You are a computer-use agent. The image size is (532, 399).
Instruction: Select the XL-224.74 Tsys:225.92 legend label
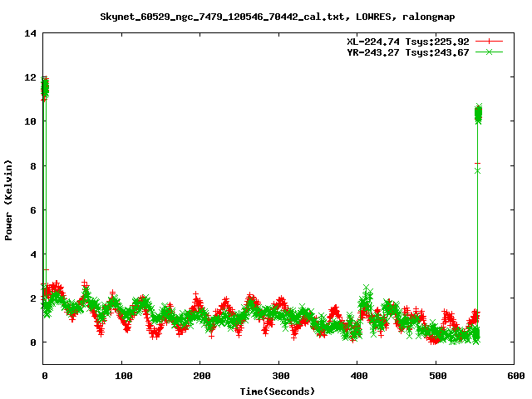point(408,42)
